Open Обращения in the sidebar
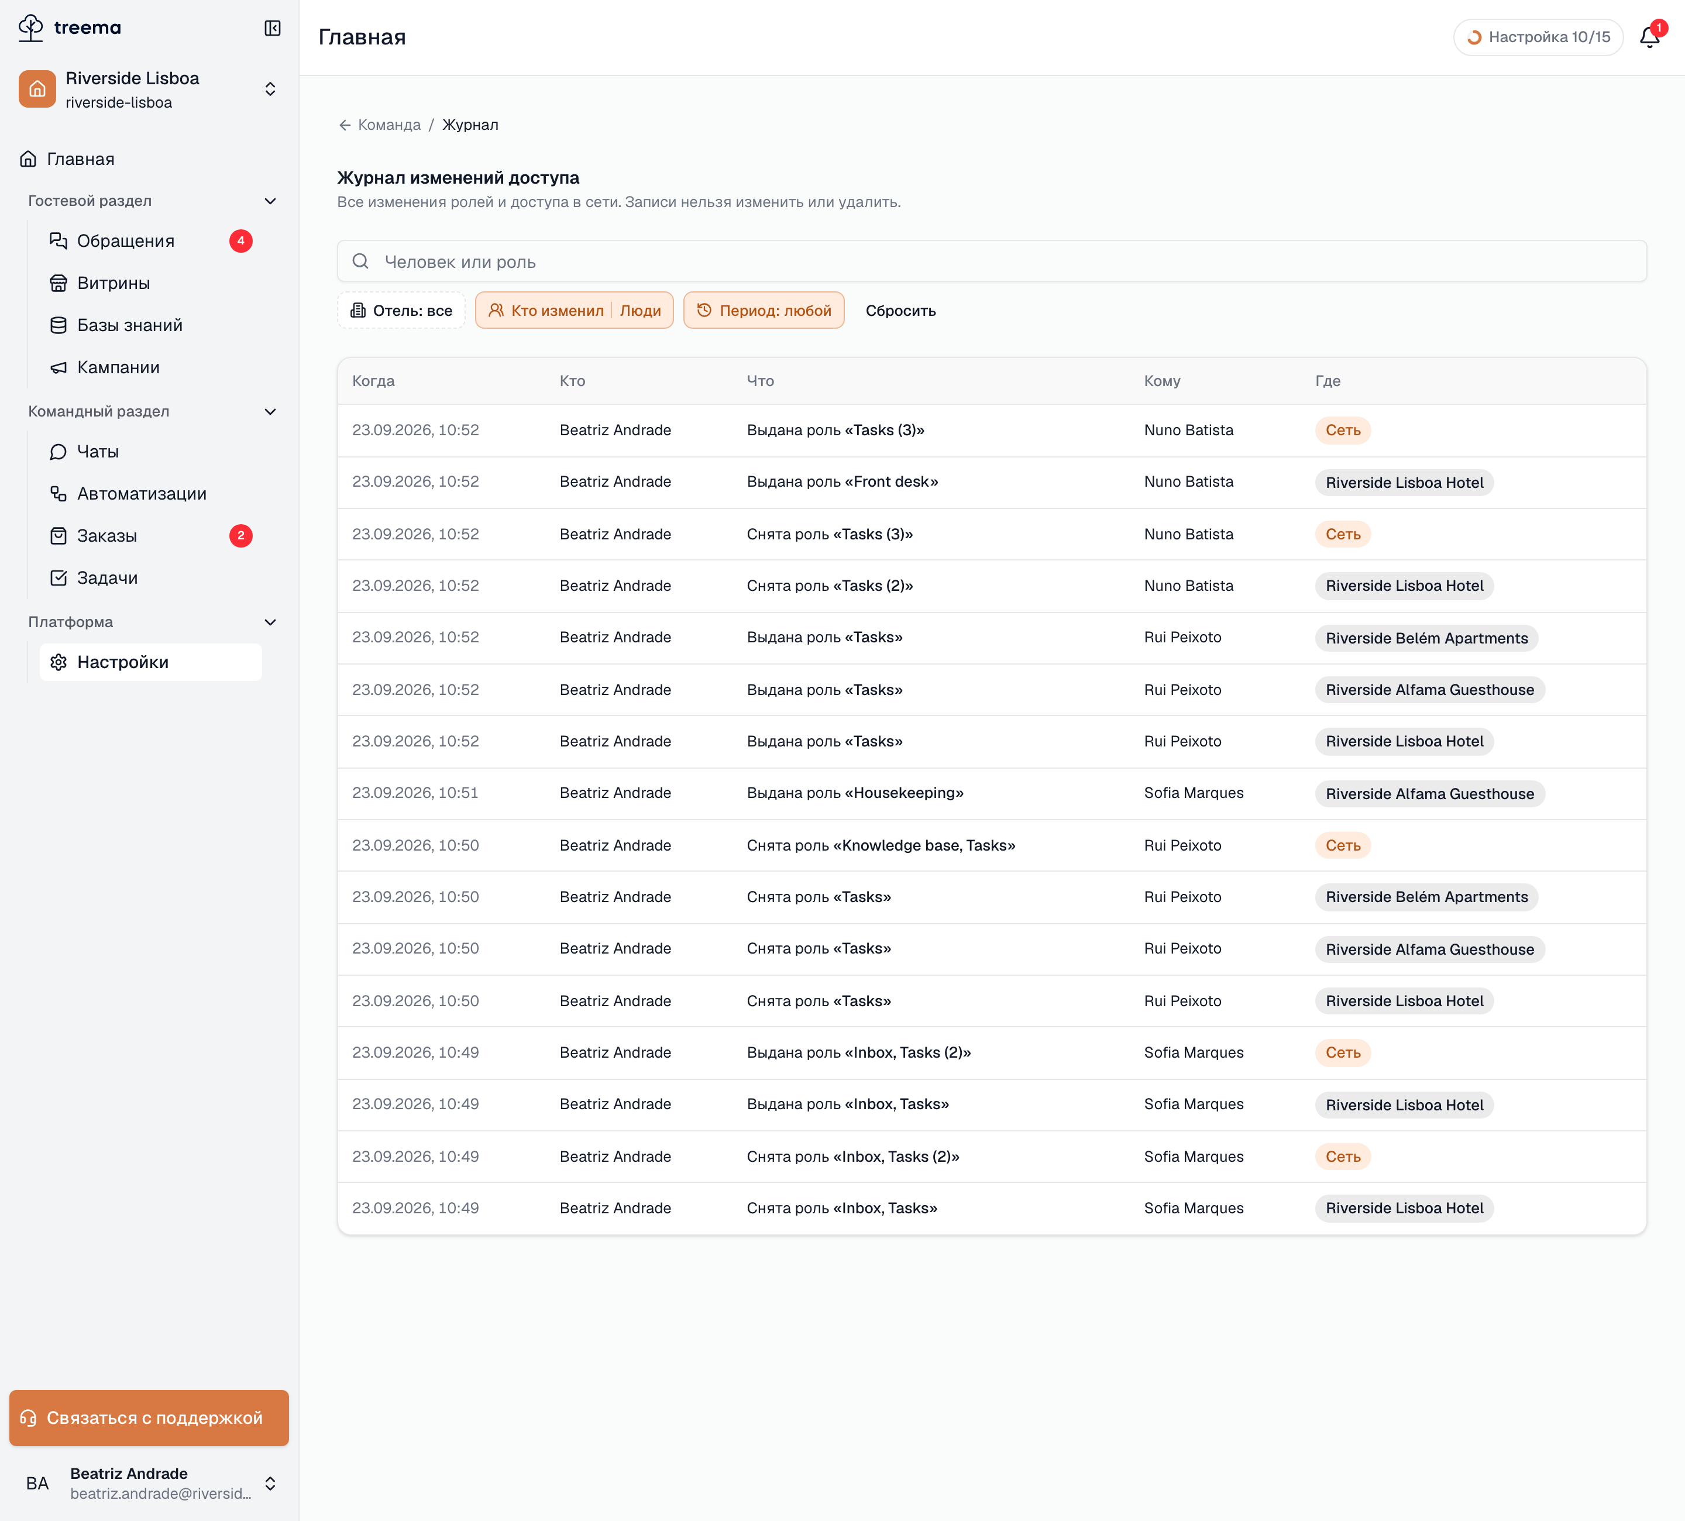1685x1521 pixels. [x=150, y=240]
